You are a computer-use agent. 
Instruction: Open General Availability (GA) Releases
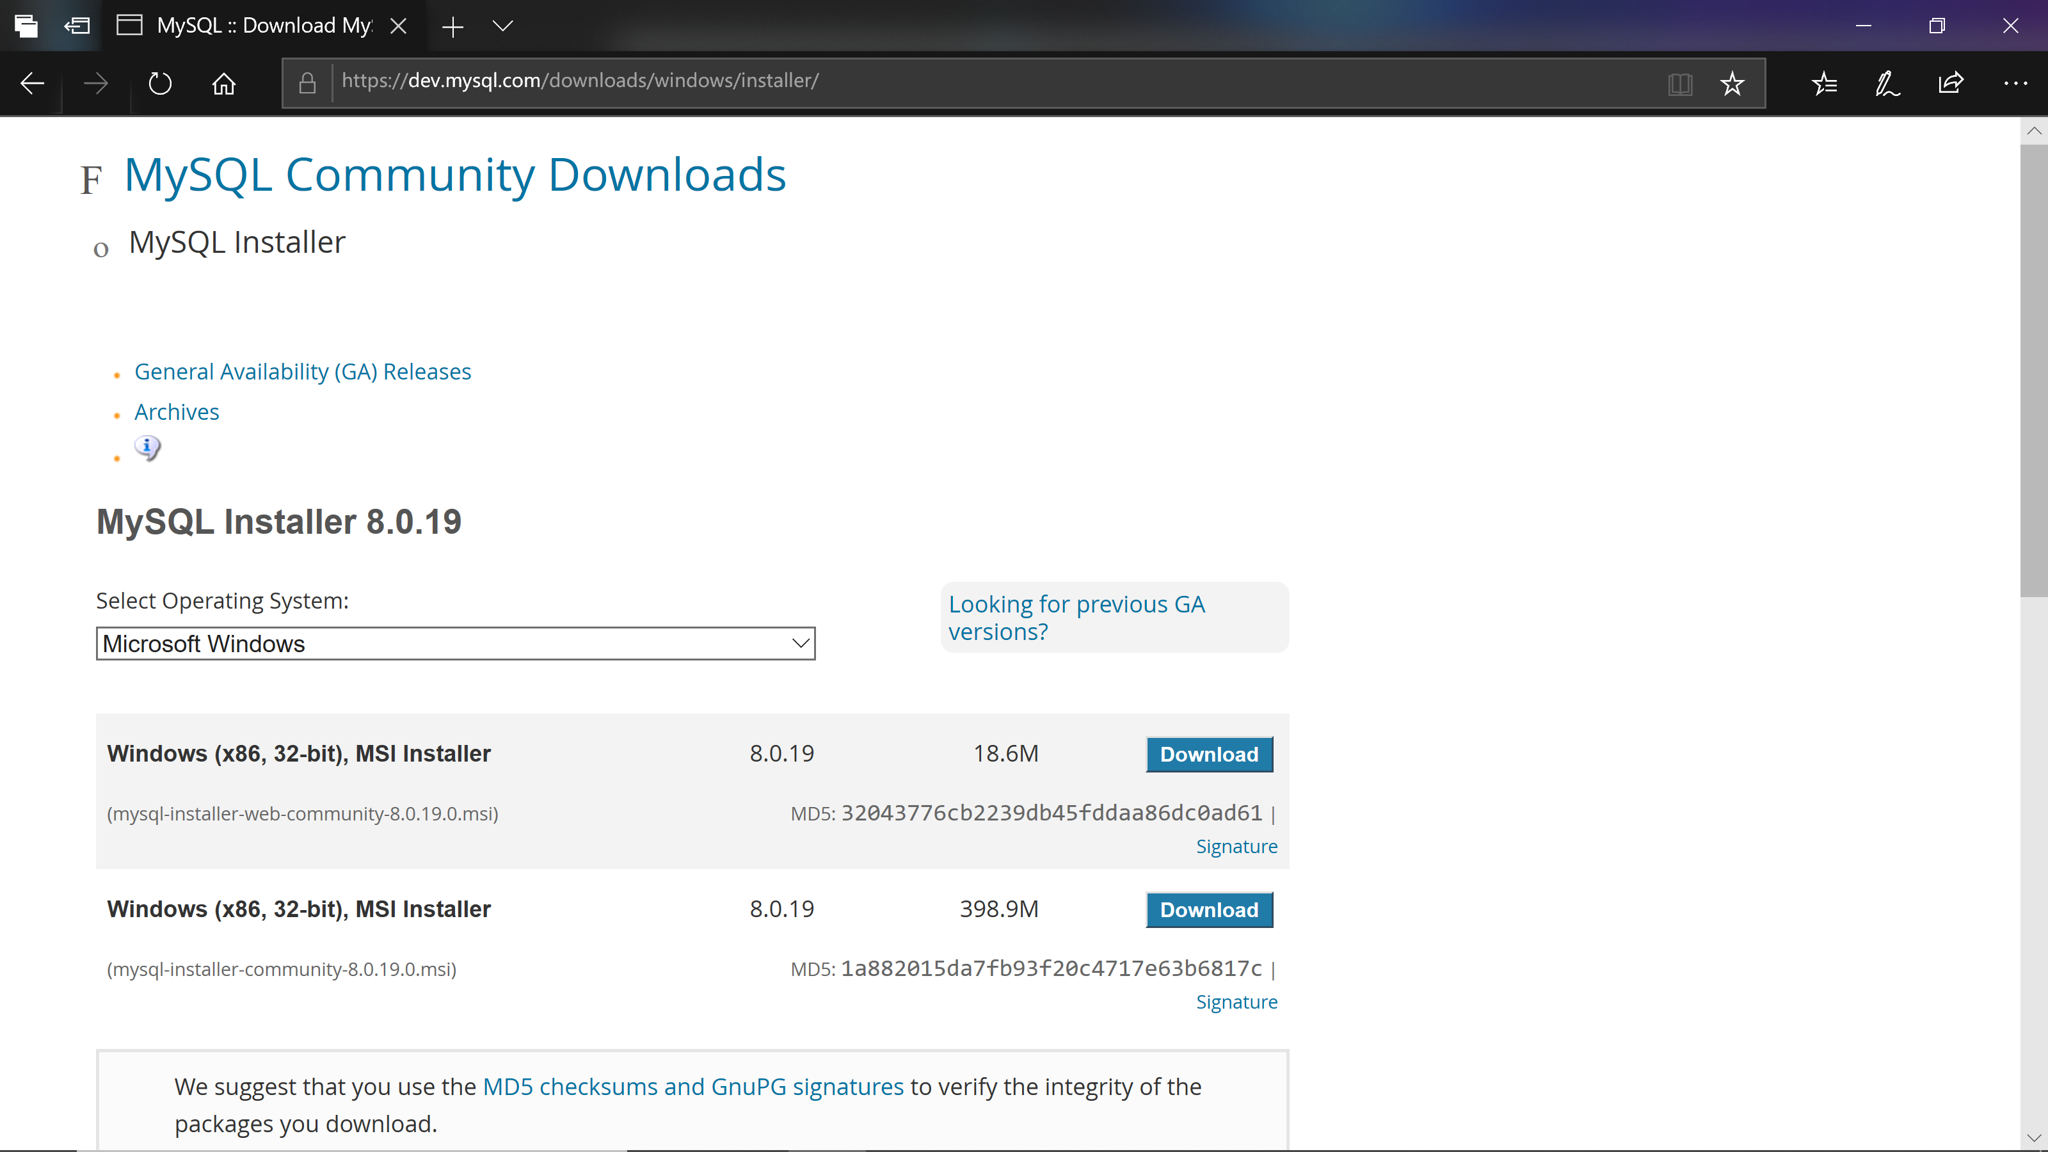(x=303, y=371)
